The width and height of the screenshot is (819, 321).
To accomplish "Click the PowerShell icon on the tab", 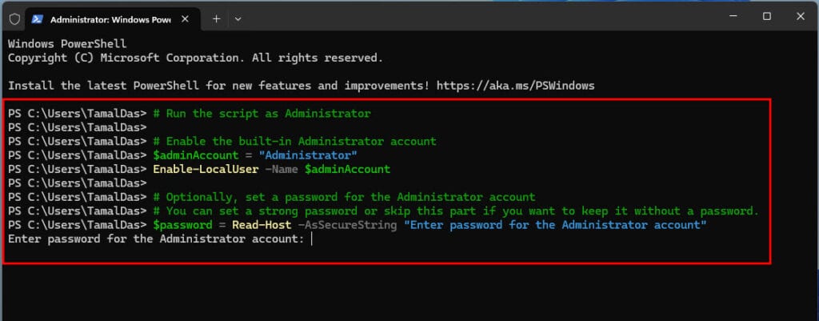I will click(x=37, y=19).
